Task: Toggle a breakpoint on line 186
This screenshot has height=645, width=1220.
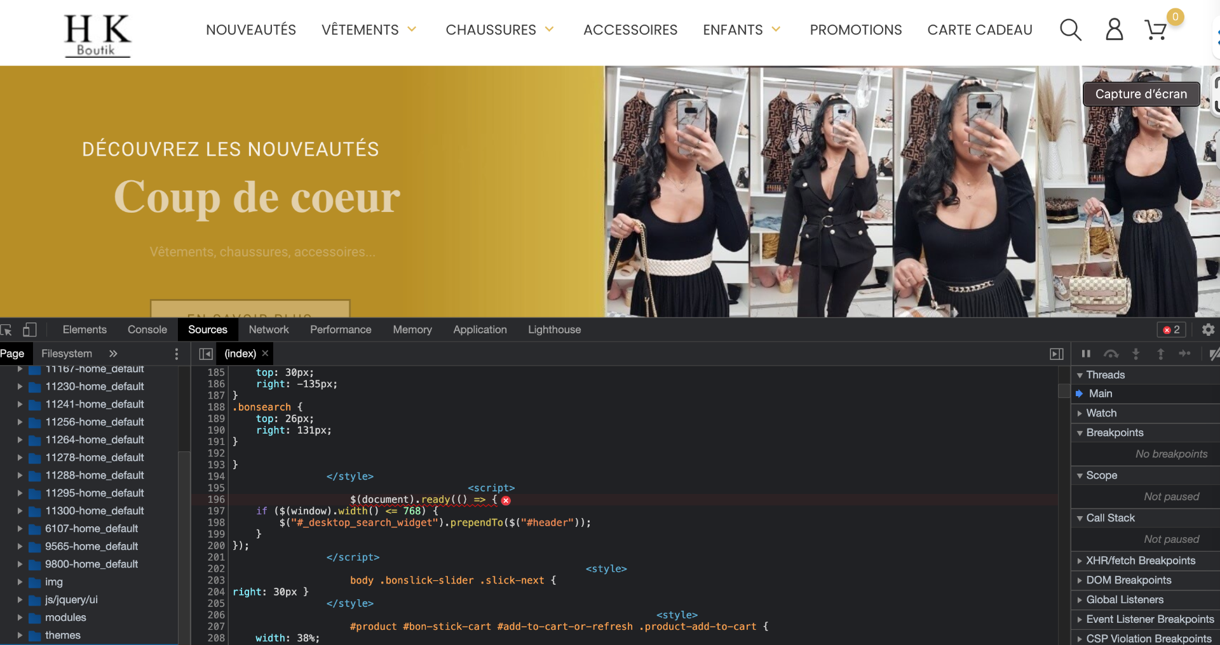Action: point(216,384)
